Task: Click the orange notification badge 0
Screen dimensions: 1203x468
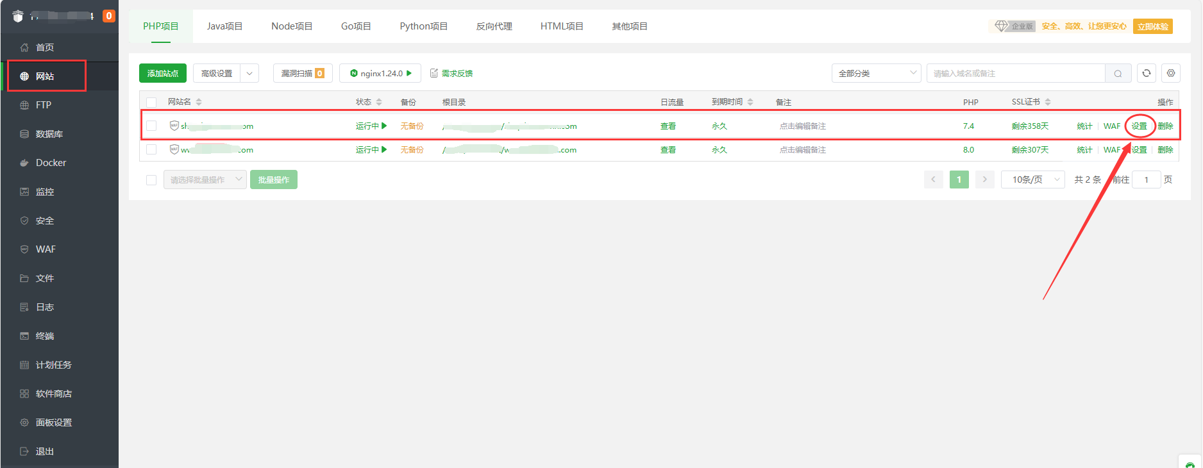Action: point(109,16)
